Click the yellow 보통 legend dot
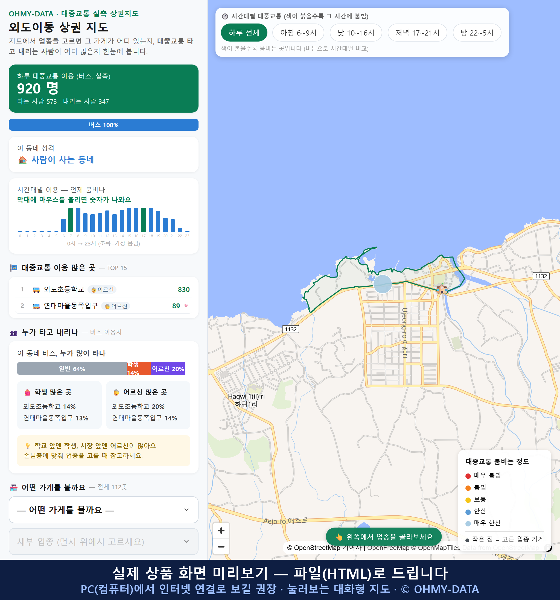Viewport: 560px width, 600px height. pyautogui.click(x=468, y=500)
